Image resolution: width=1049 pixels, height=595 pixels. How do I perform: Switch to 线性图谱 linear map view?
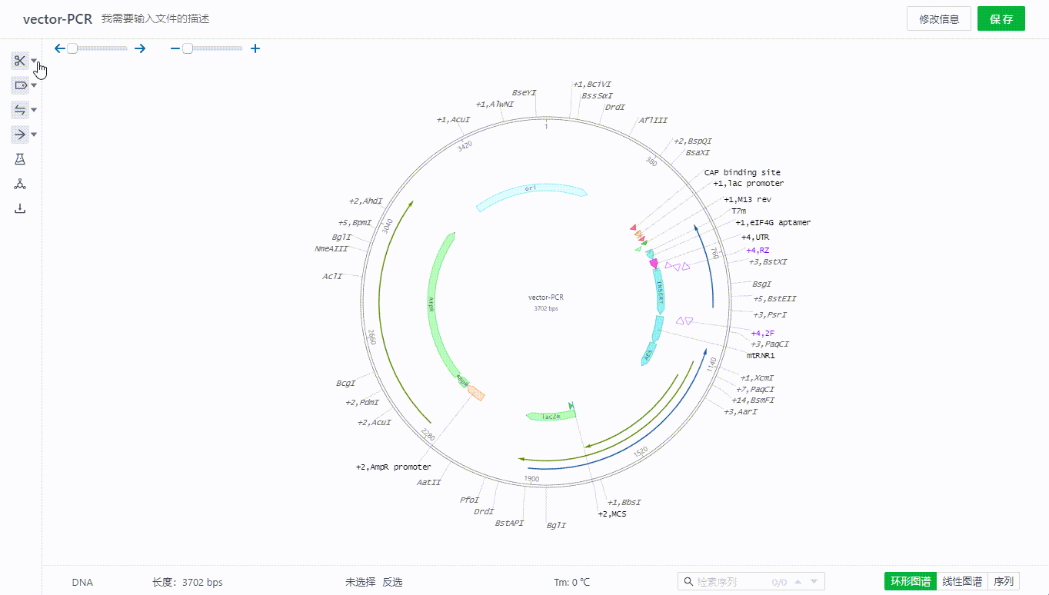962,581
